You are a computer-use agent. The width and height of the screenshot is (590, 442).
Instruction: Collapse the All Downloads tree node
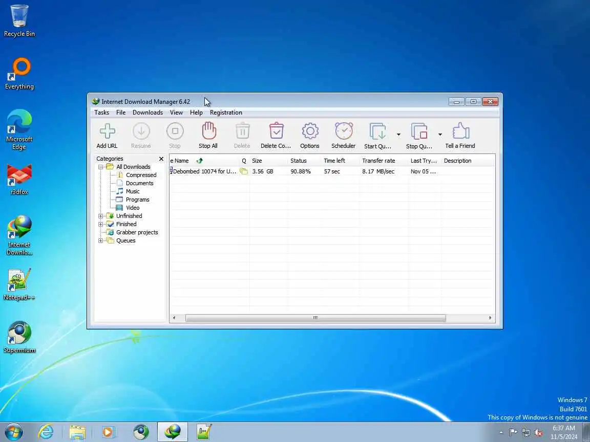[x=100, y=167]
